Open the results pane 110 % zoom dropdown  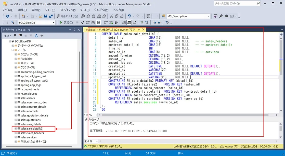click(x=97, y=141)
